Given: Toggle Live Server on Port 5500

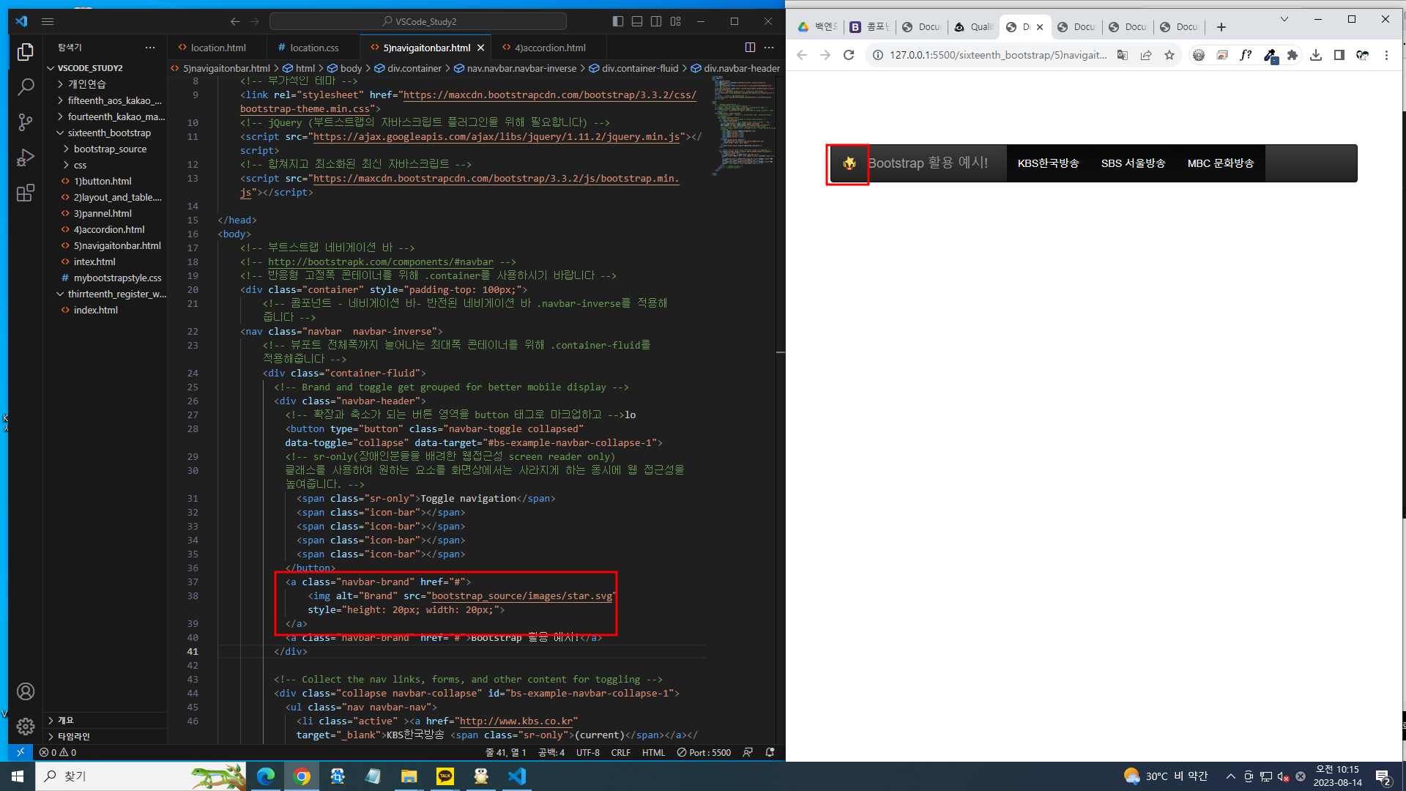Looking at the screenshot, I should click(x=704, y=752).
